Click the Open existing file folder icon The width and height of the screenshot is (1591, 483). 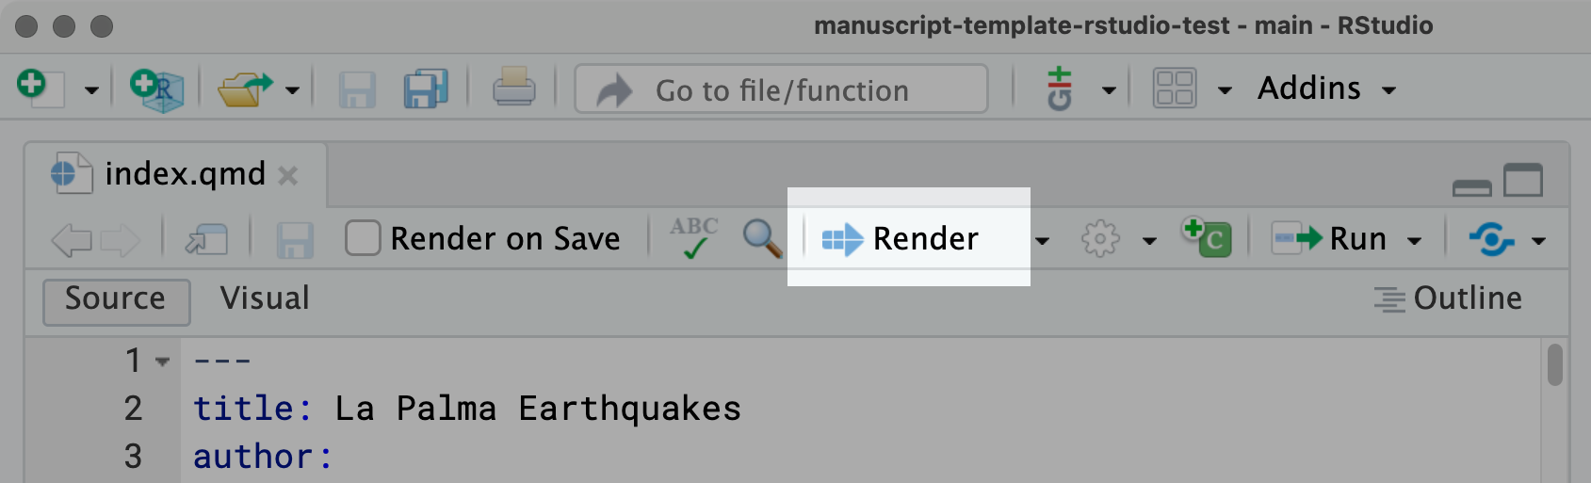coord(243,90)
